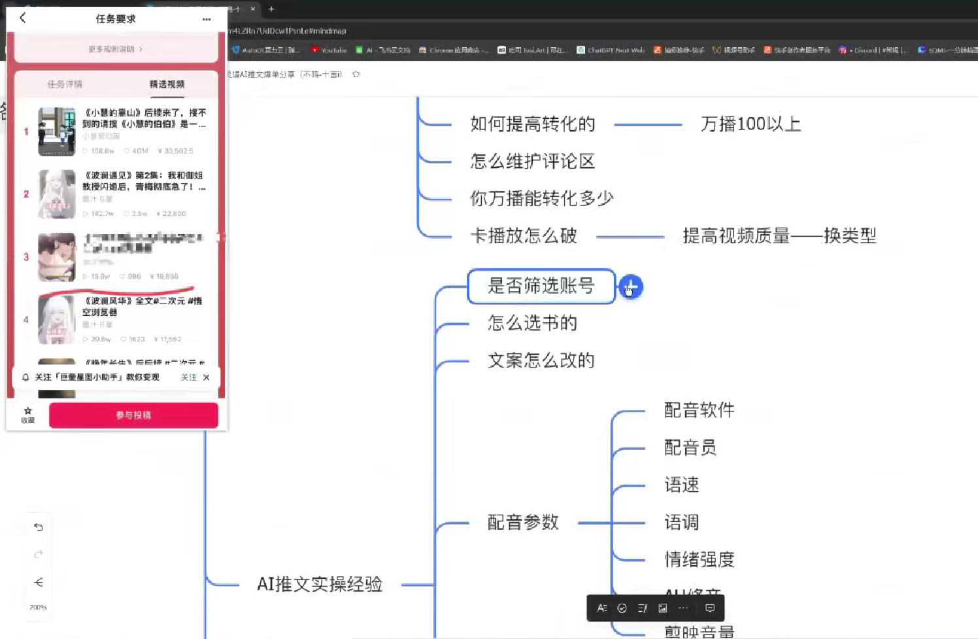Star the current page in the address bar
Image resolution: width=978 pixels, height=639 pixels.
coord(355,75)
